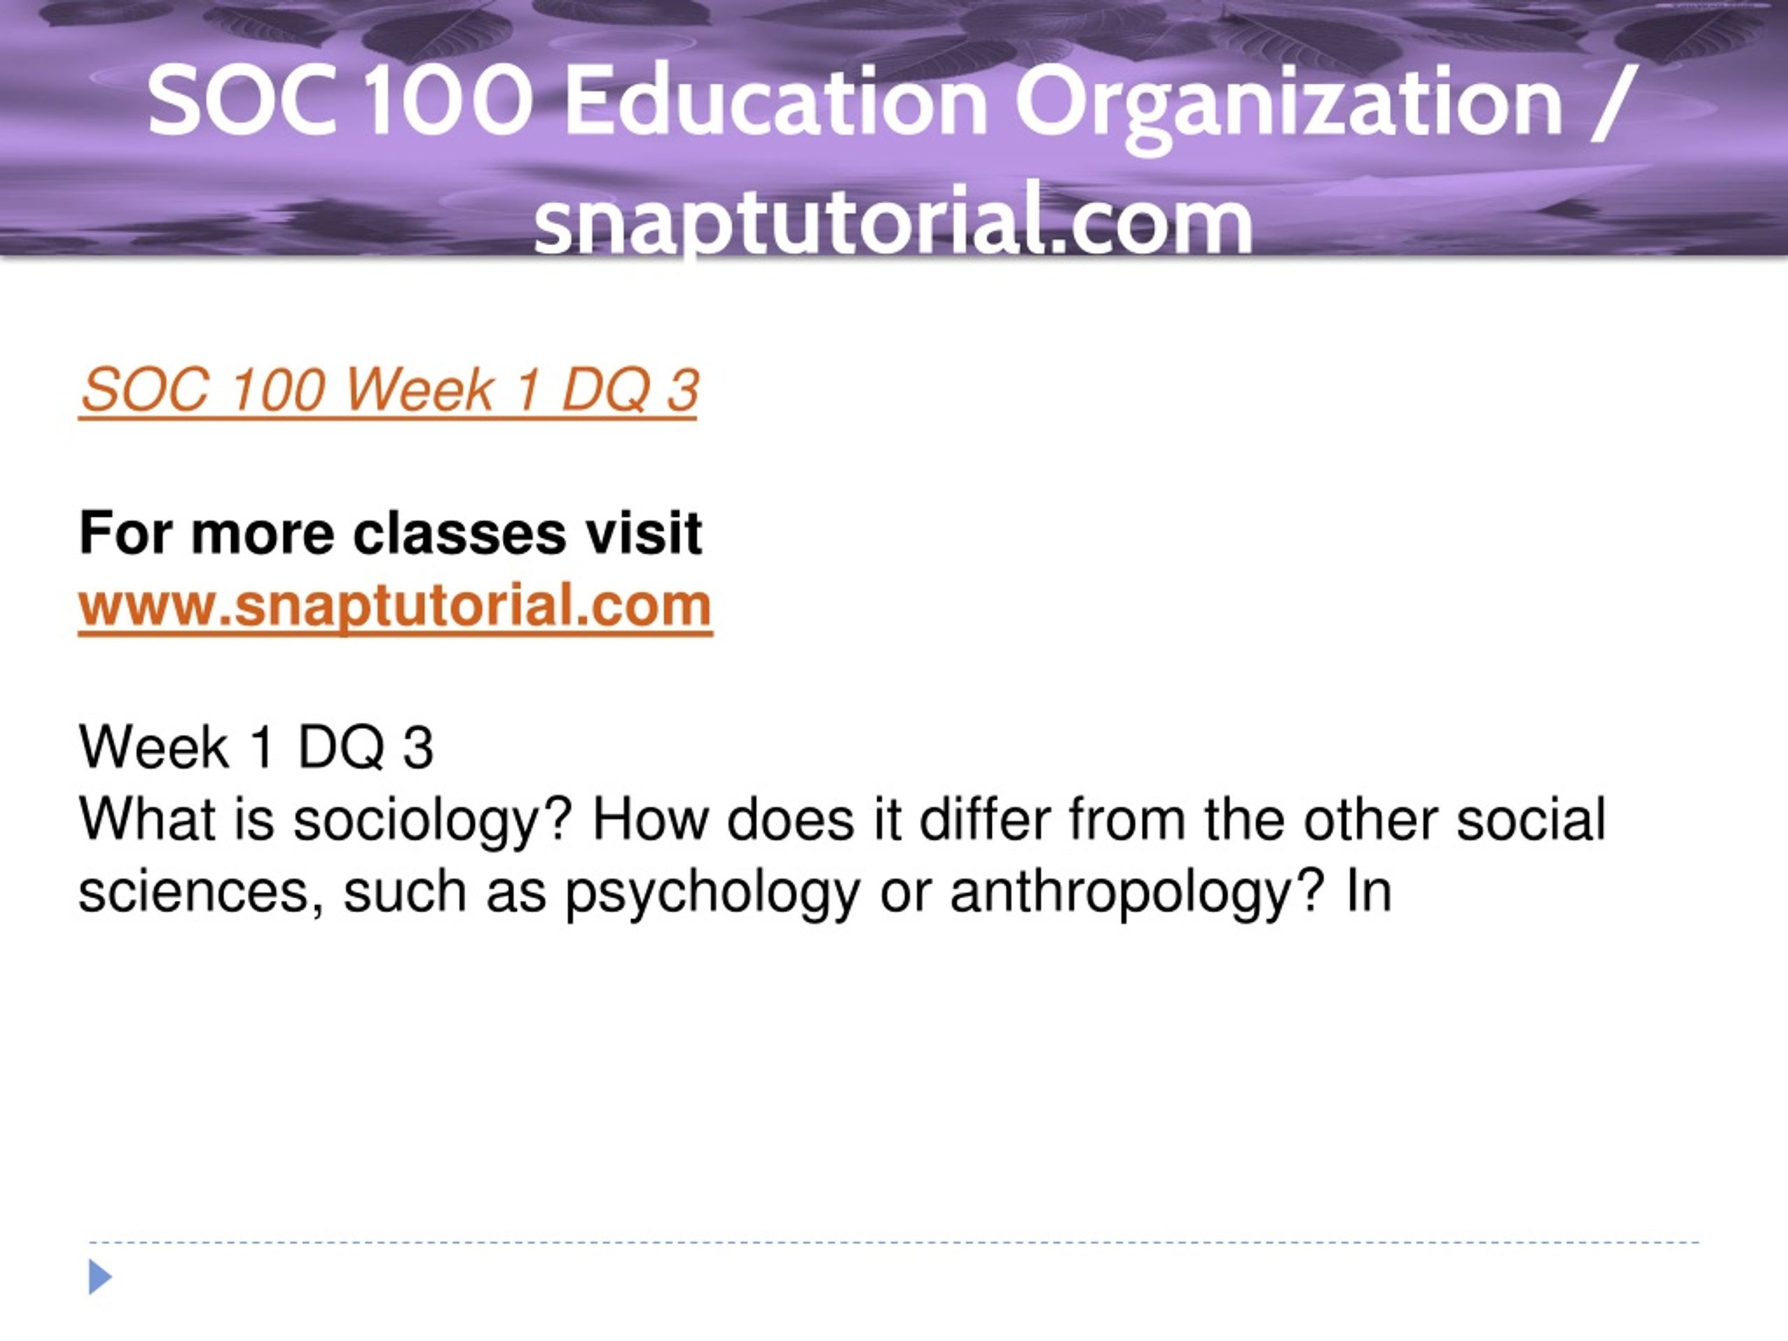Click the trailing word 'In' in the paragraph

1368,893
